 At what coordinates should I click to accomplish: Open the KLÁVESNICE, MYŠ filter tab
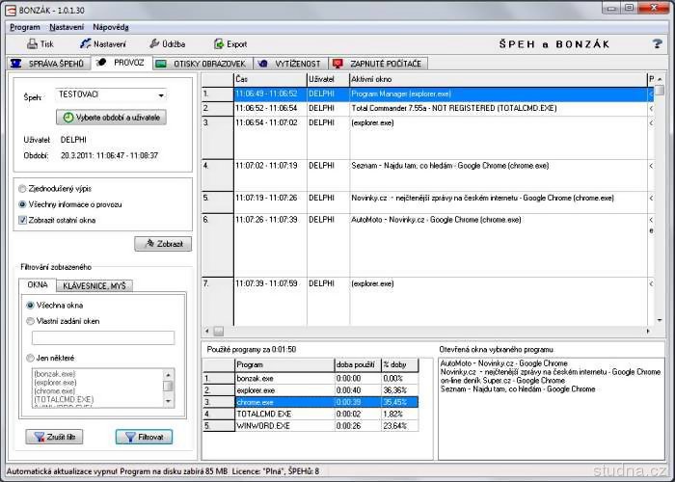point(94,285)
